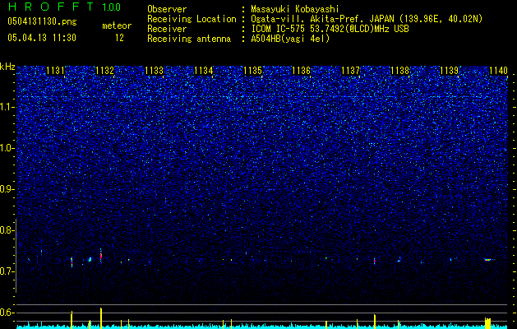Click the Observer label
The image size is (517, 329).
coord(167,9)
